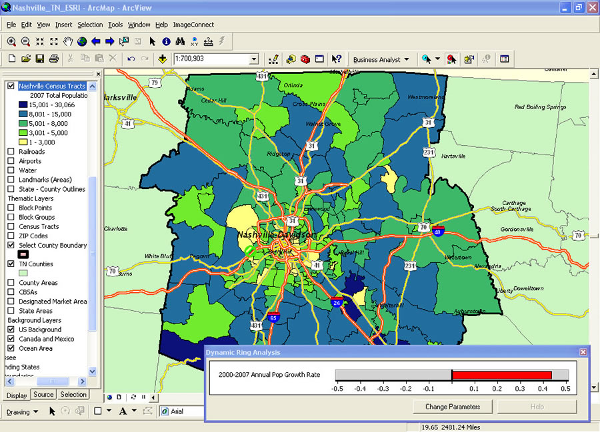
Task: Go back to previous extent arrow
Action: click(x=95, y=41)
